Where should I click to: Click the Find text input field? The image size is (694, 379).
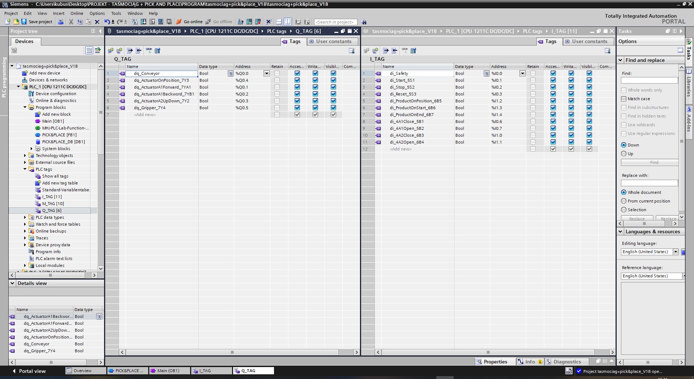click(x=650, y=80)
